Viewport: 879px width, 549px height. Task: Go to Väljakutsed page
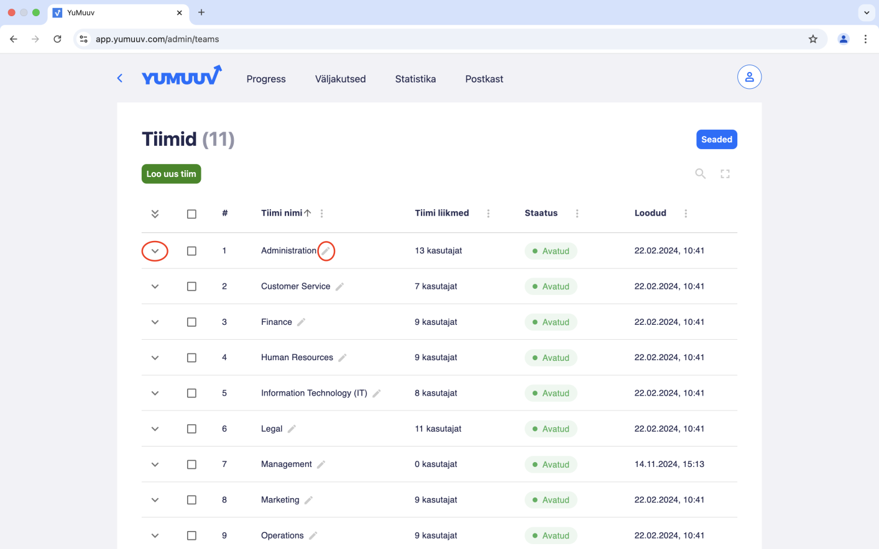pyautogui.click(x=340, y=79)
